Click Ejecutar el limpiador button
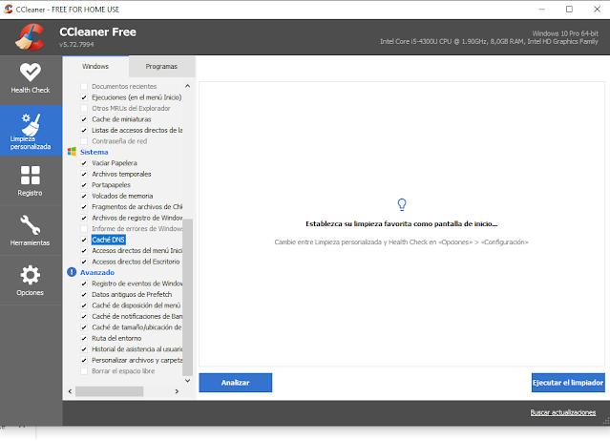 point(568,383)
